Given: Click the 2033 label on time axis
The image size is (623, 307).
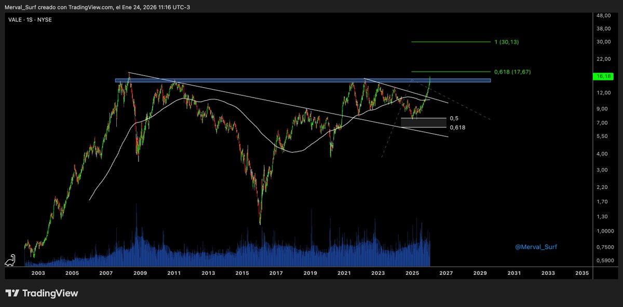Looking at the screenshot, I should [548, 273].
